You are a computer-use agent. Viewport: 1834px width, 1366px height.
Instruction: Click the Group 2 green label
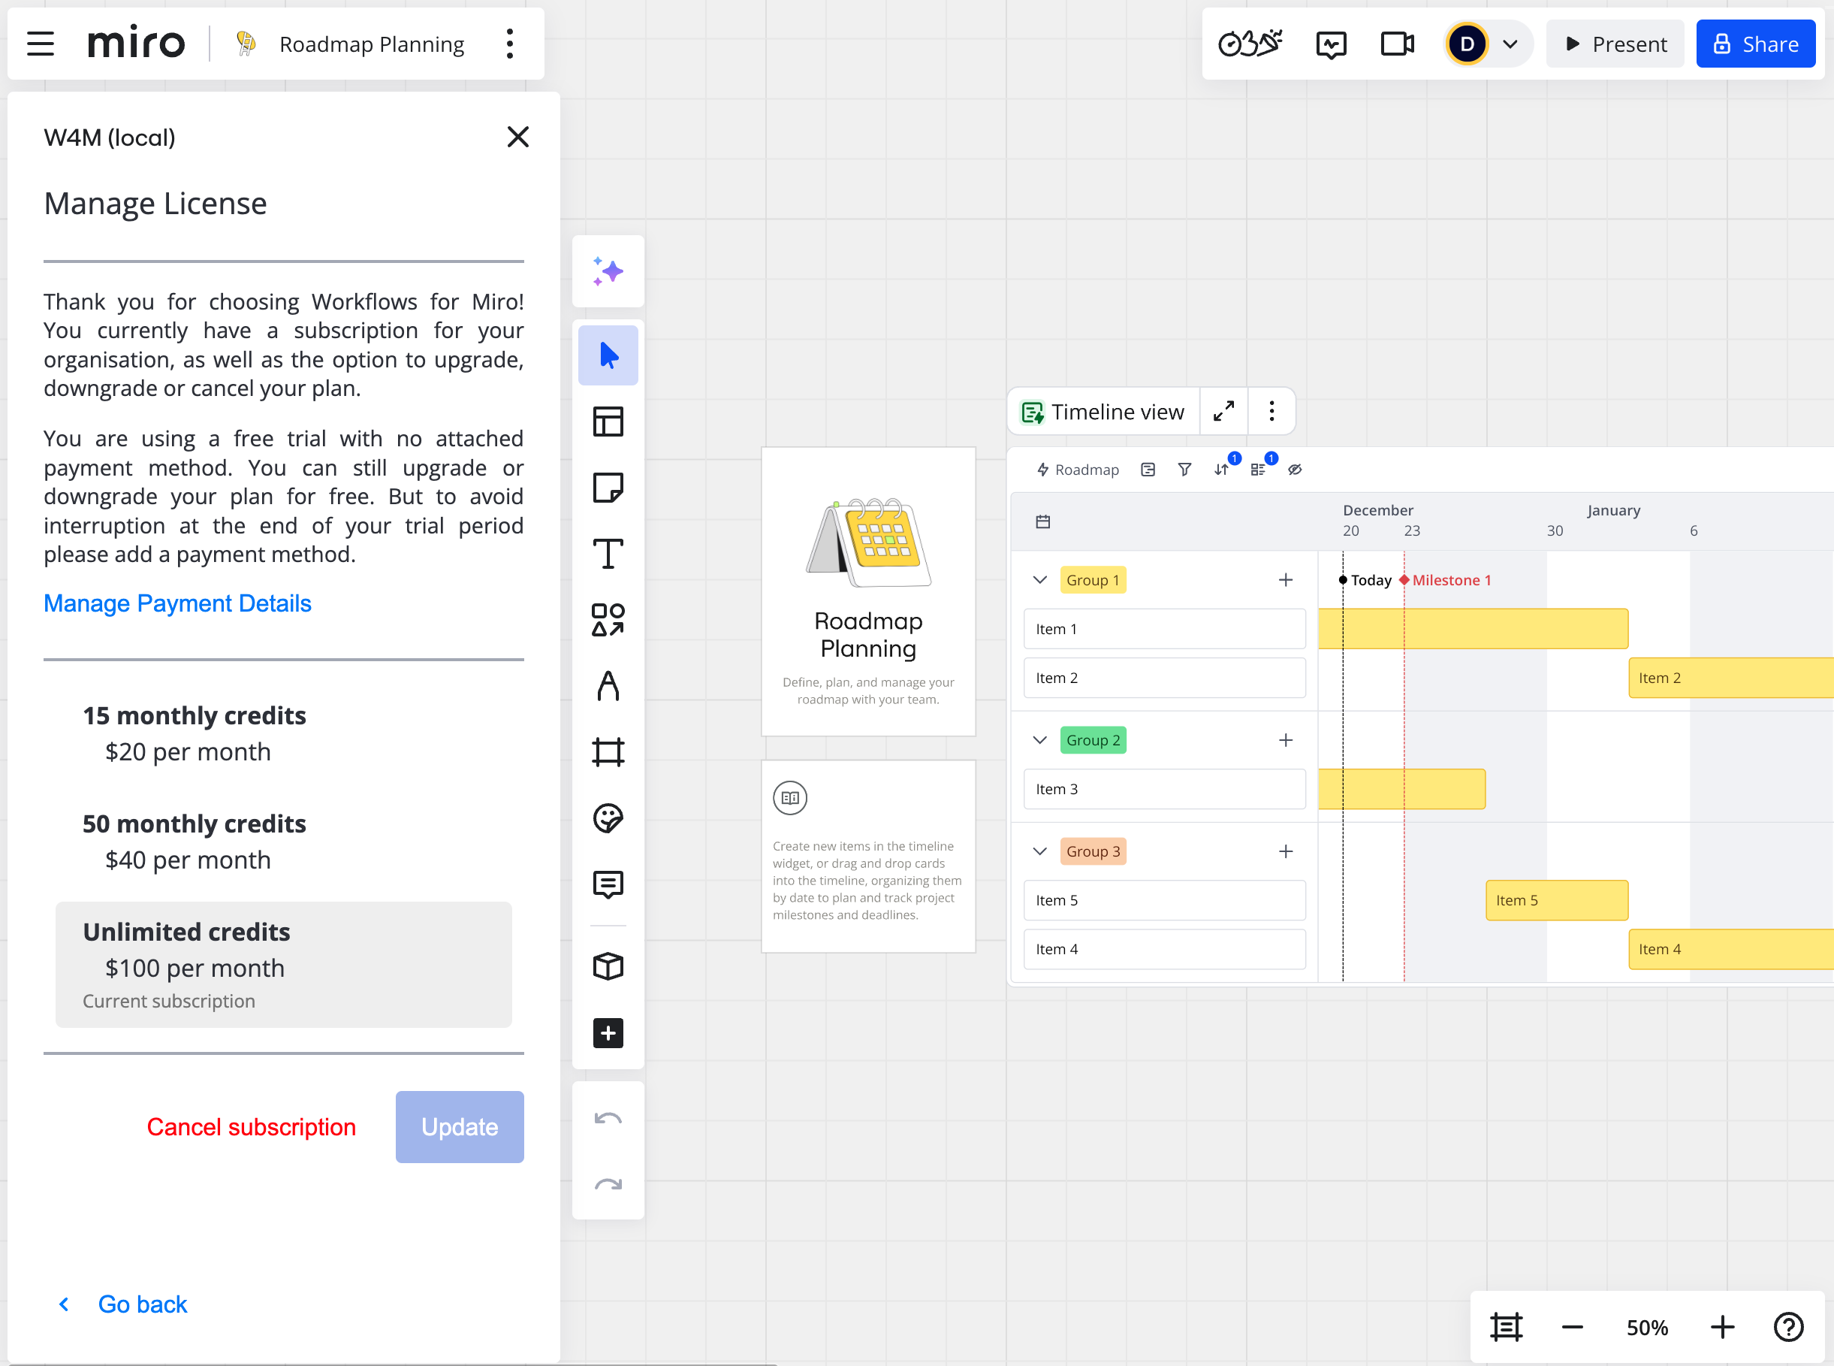(x=1093, y=740)
